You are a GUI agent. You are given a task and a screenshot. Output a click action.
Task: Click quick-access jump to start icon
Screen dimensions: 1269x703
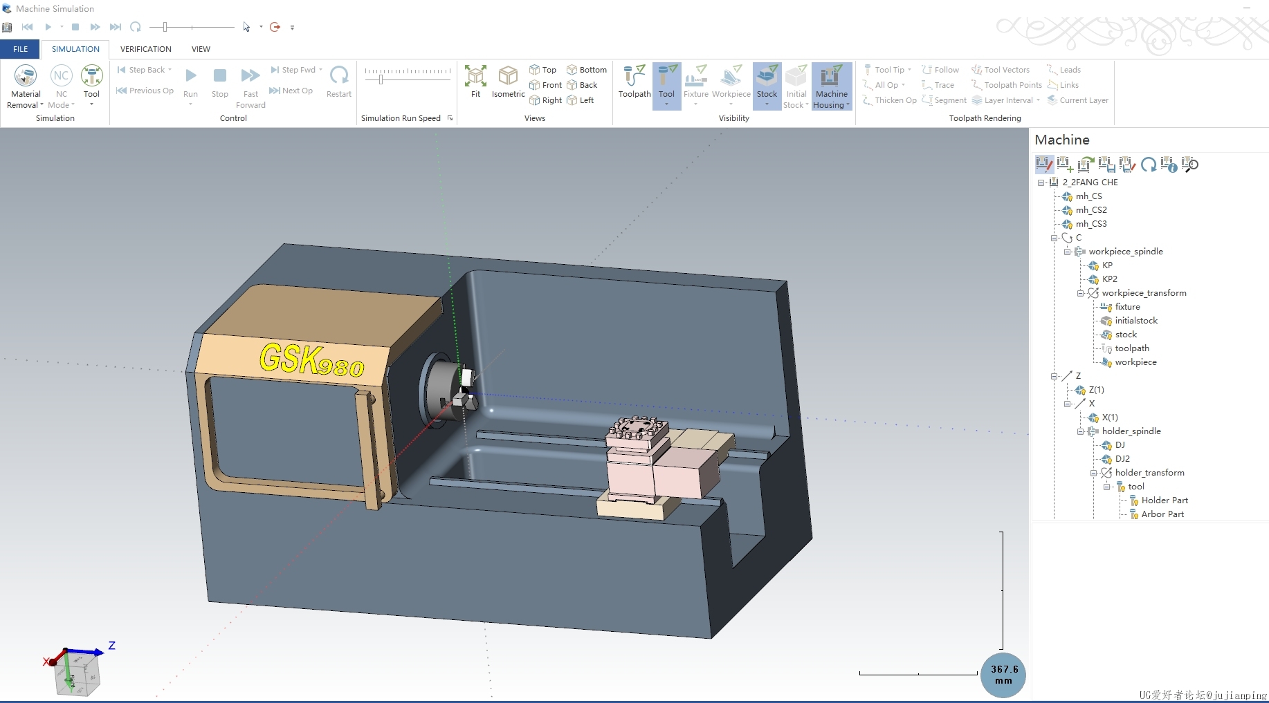pos(28,27)
